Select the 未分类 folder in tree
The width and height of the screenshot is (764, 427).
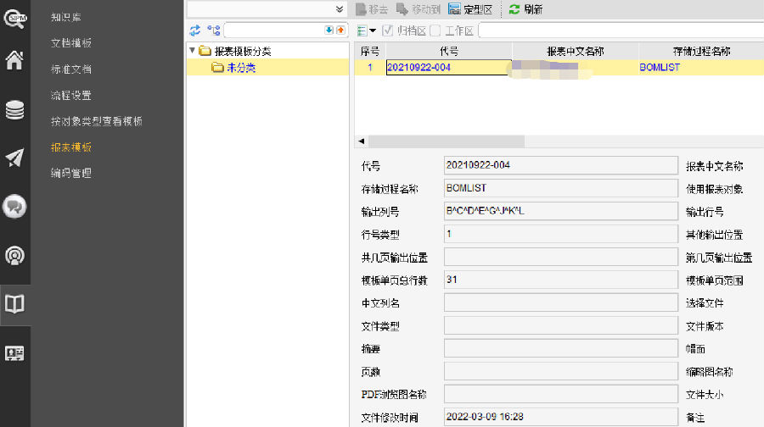tap(234, 68)
